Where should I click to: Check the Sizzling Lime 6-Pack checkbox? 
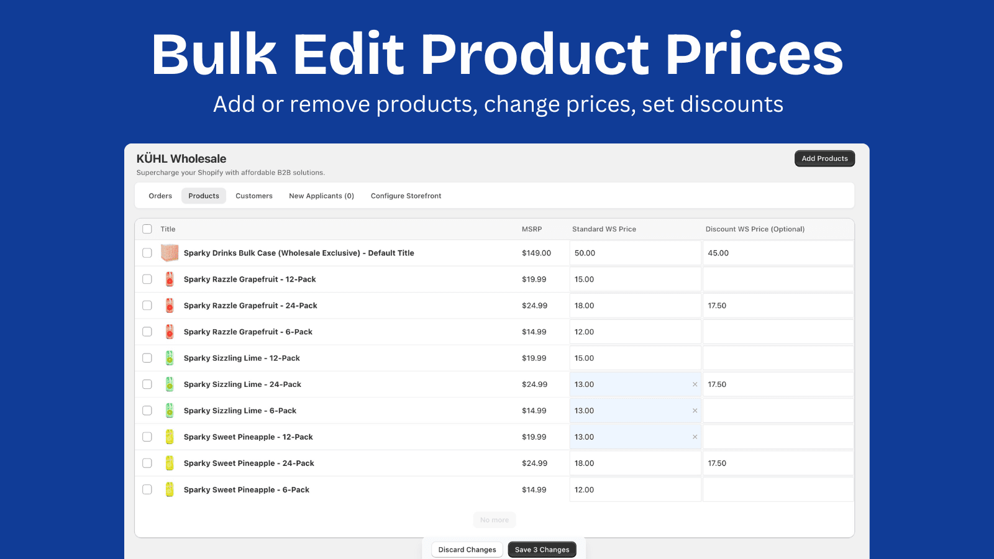click(147, 411)
